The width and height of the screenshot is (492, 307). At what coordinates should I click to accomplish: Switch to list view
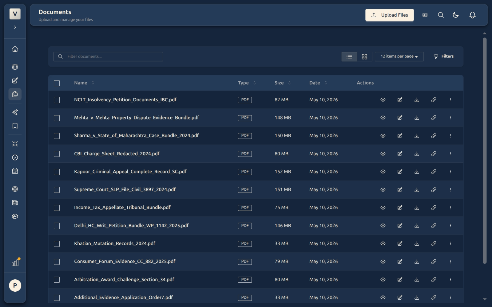(349, 56)
